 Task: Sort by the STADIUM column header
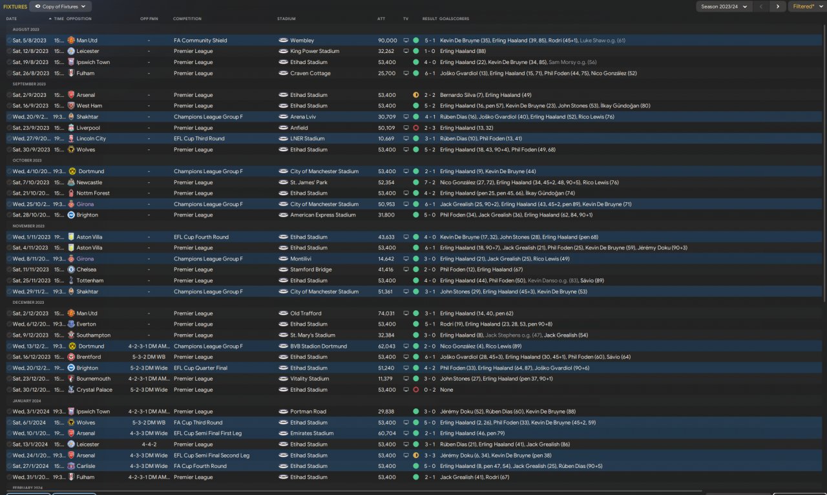[286, 19]
